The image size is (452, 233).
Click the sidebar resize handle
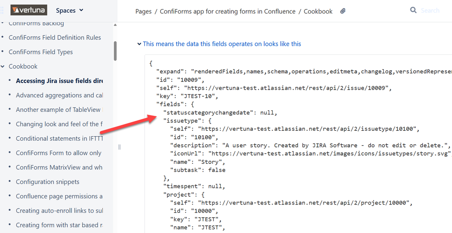click(119, 147)
